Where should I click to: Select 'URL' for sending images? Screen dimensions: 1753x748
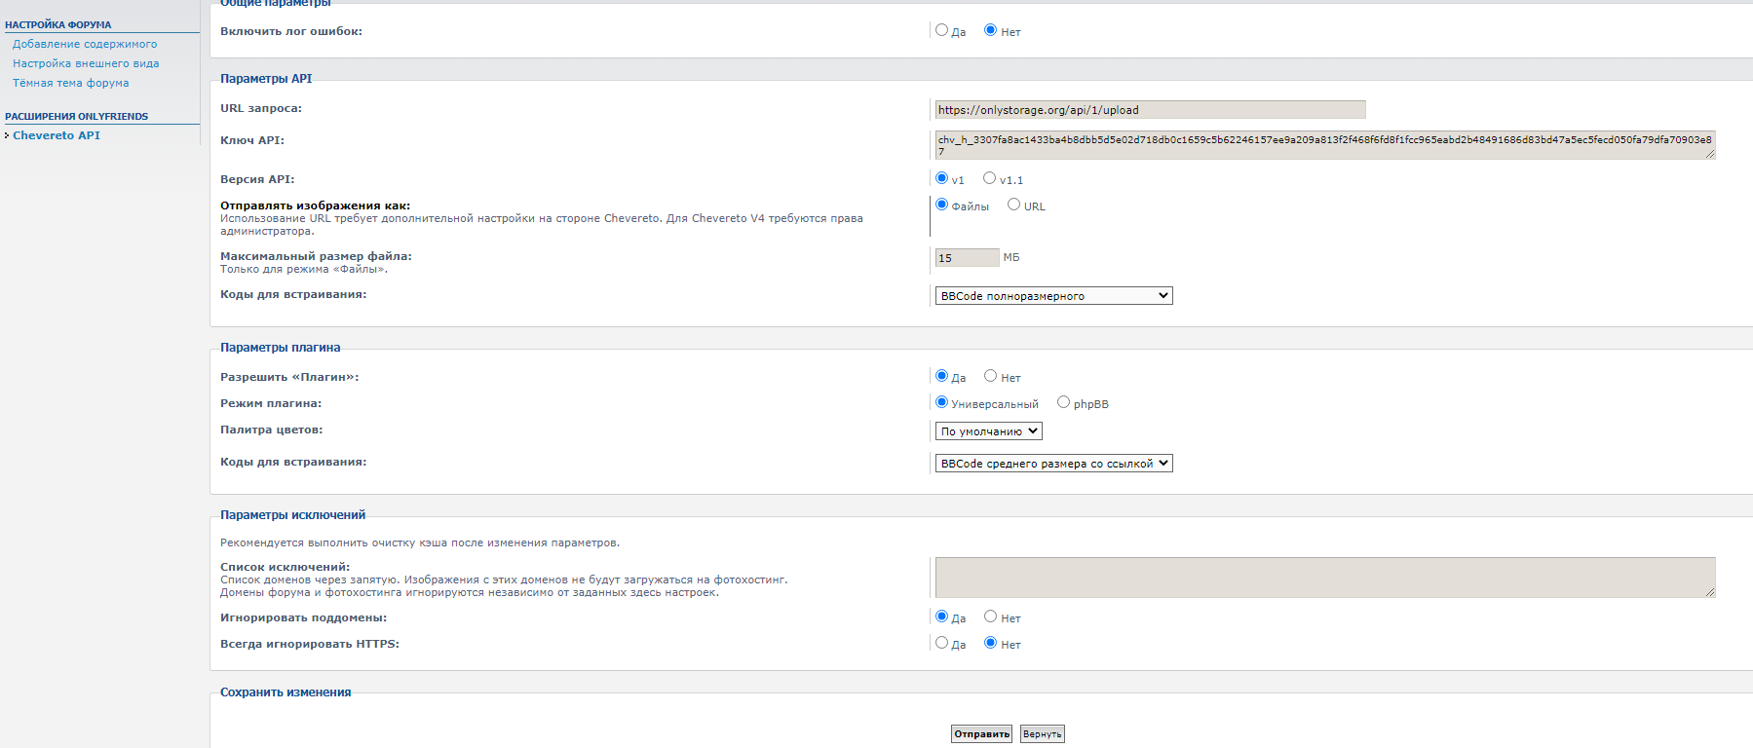pos(1013,205)
